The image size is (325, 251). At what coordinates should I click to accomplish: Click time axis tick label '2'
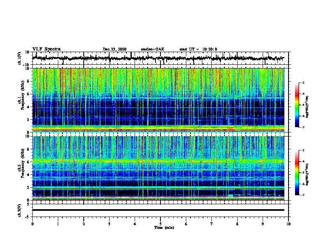point(84,224)
